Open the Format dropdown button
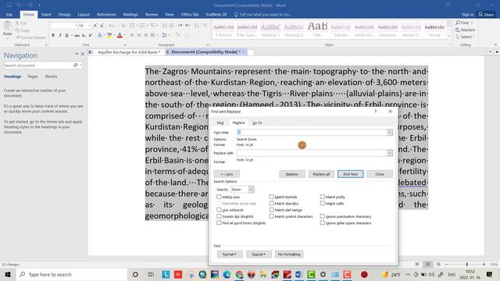 pyautogui.click(x=230, y=254)
